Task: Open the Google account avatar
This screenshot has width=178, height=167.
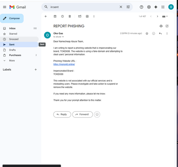Action: [x=171, y=7]
